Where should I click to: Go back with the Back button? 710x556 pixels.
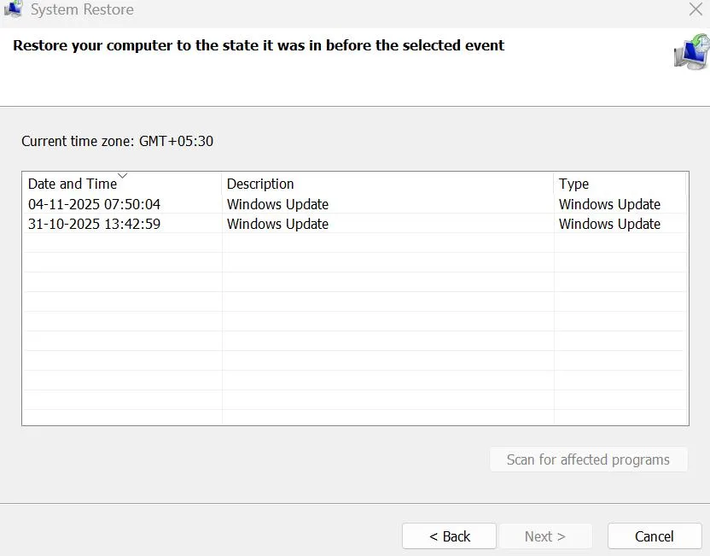click(449, 536)
